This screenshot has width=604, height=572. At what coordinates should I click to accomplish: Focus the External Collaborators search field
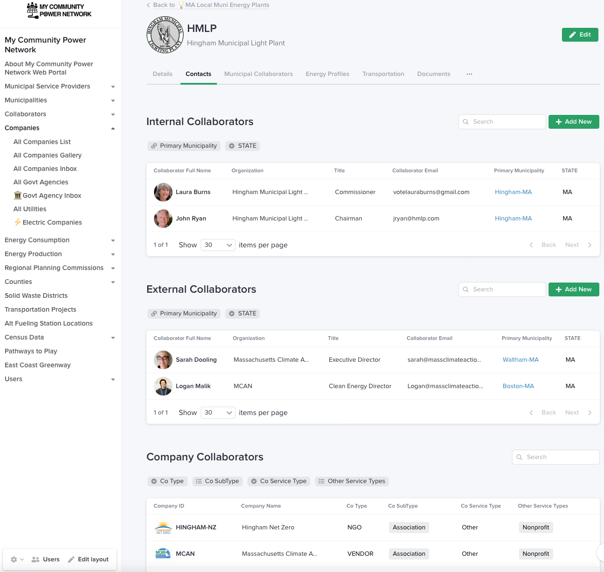point(502,289)
